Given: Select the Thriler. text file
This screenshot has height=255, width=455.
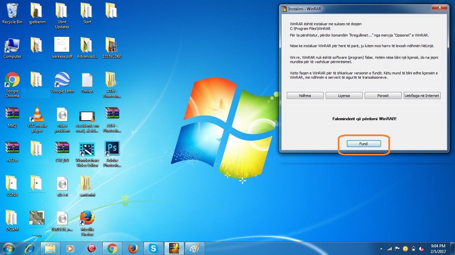Looking at the screenshot, I should 87,83.
